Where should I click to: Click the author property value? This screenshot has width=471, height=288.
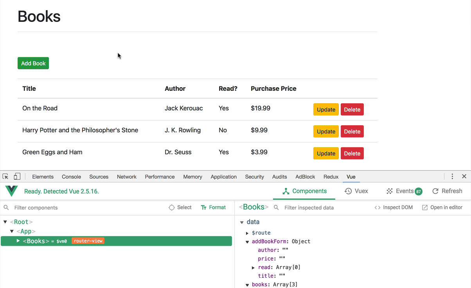(285, 250)
